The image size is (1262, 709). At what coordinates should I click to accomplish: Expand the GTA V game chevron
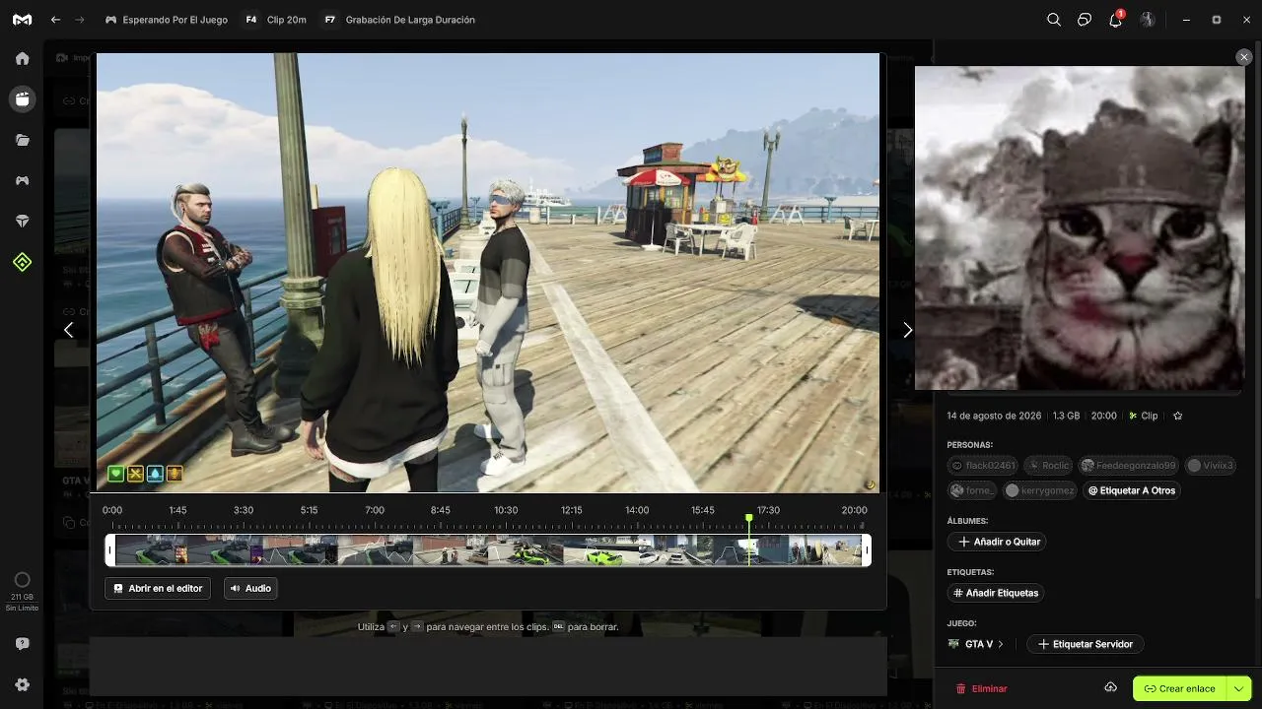coord(1001,644)
